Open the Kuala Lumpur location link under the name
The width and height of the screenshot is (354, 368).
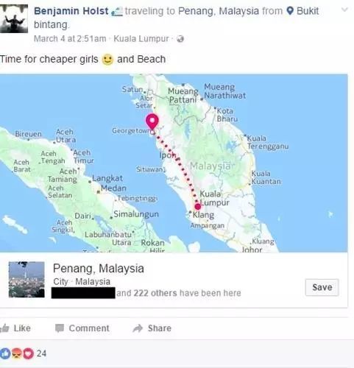(x=141, y=38)
